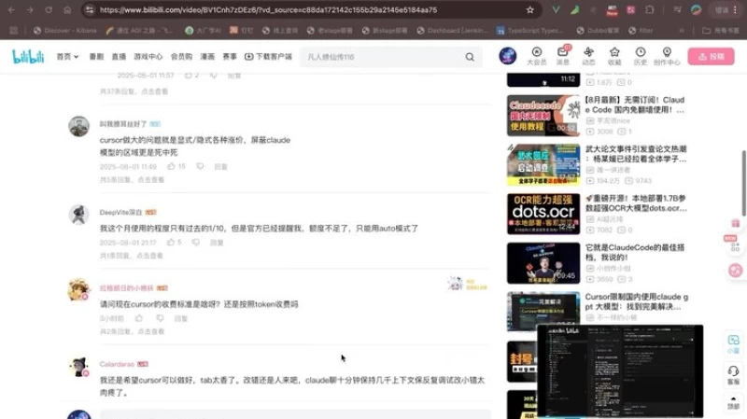747x419 pixels.
Task: Open the 收藏 favorites icon
Action: pos(613,55)
